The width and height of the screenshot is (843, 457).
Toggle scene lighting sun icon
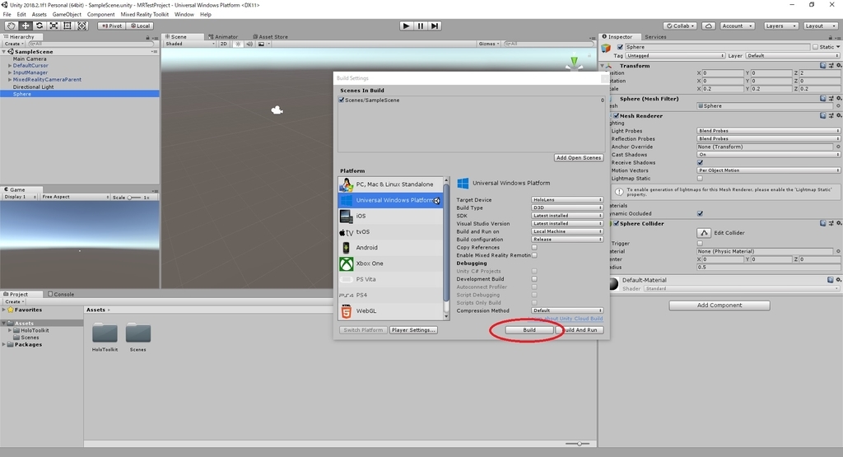tap(238, 44)
